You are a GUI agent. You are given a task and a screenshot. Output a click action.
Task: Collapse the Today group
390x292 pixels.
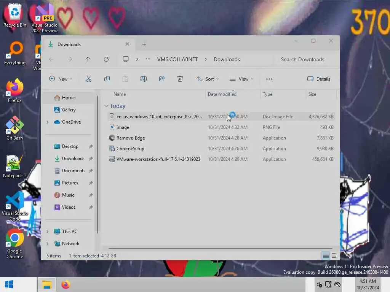coord(106,106)
